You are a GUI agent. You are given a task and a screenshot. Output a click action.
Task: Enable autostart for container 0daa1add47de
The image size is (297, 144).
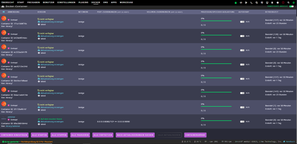point(242,93)
